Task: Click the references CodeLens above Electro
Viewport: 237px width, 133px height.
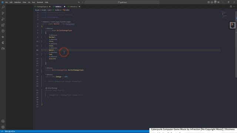Action: (53, 57)
